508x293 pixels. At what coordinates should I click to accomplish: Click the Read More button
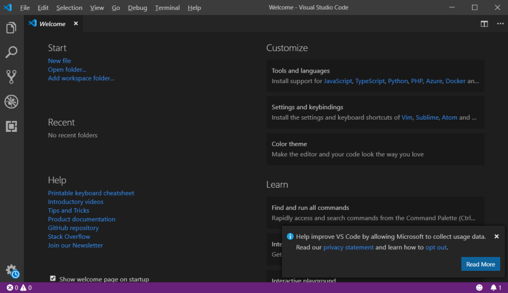coord(480,264)
